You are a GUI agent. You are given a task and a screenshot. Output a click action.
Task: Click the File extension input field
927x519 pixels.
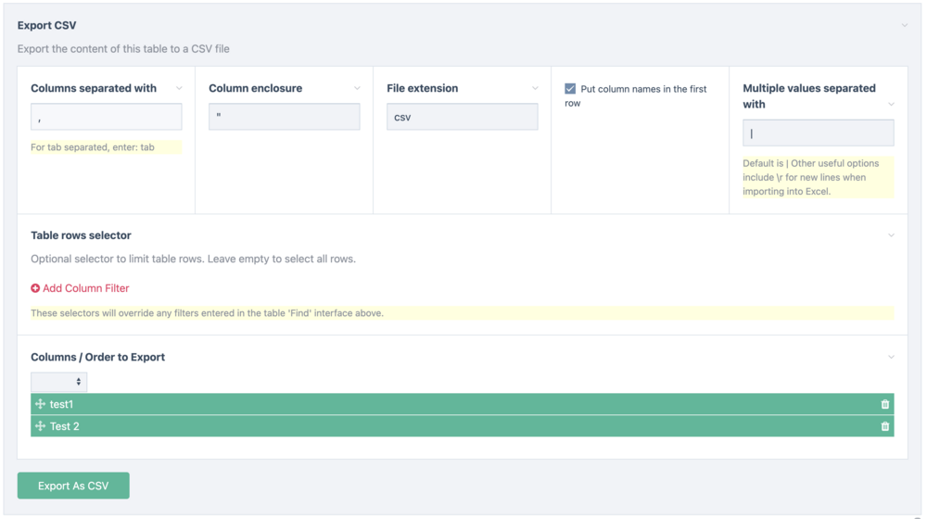(462, 117)
